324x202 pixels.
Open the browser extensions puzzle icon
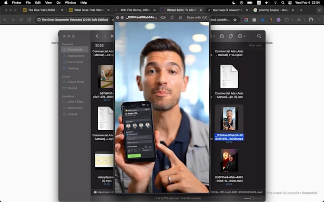click(x=287, y=20)
